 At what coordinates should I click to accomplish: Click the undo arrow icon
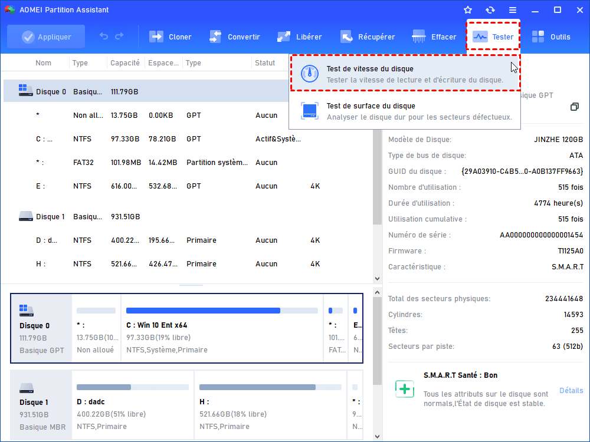pyautogui.click(x=104, y=37)
